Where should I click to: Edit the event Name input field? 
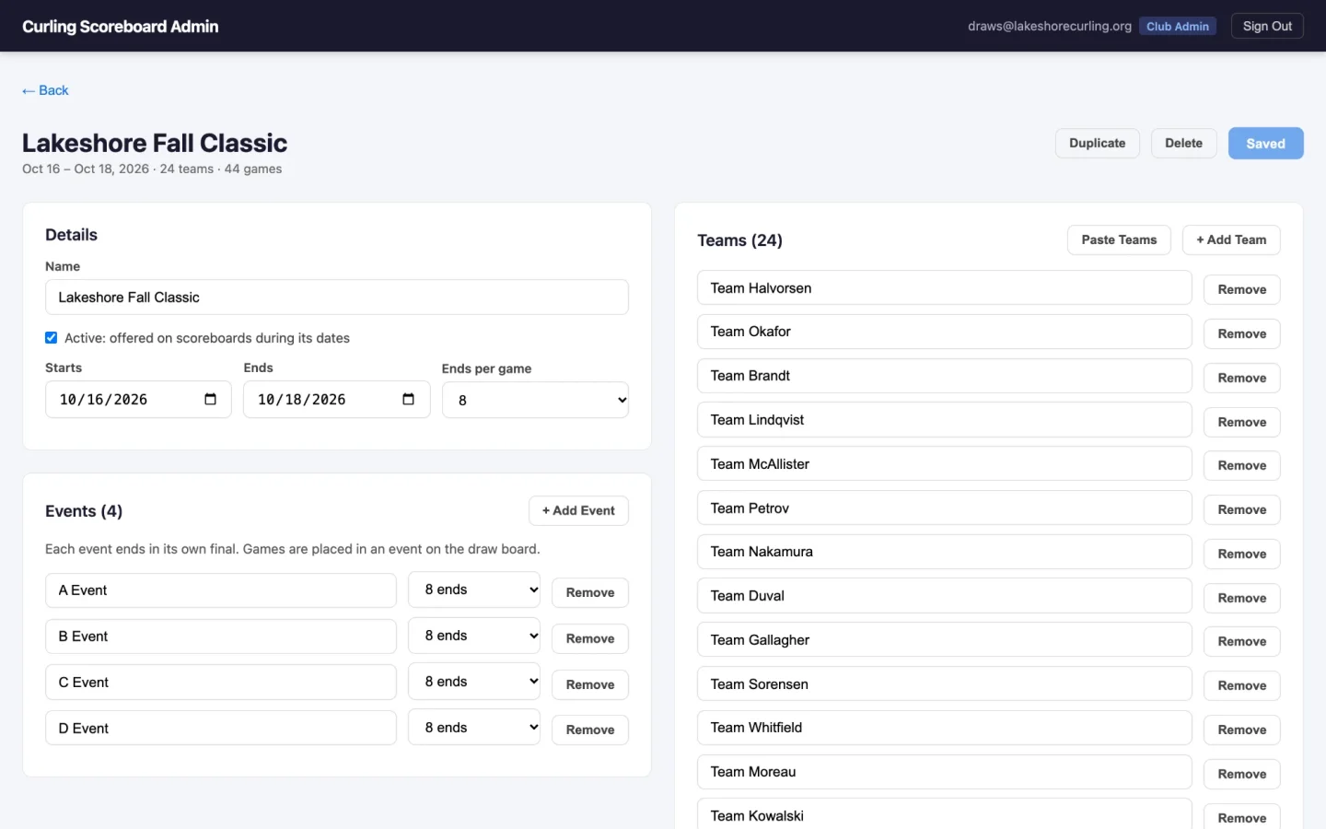coord(337,298)
